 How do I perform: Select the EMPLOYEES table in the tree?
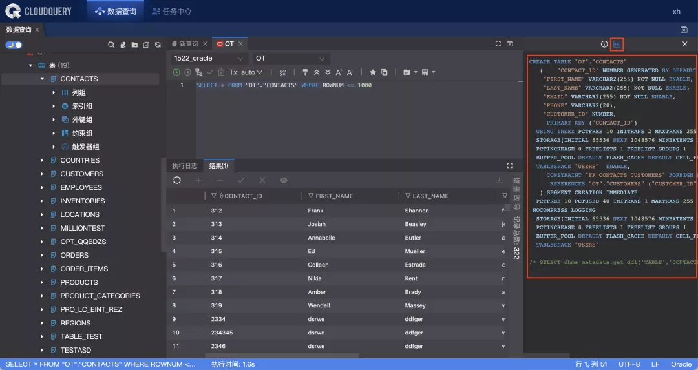[81, 187]
